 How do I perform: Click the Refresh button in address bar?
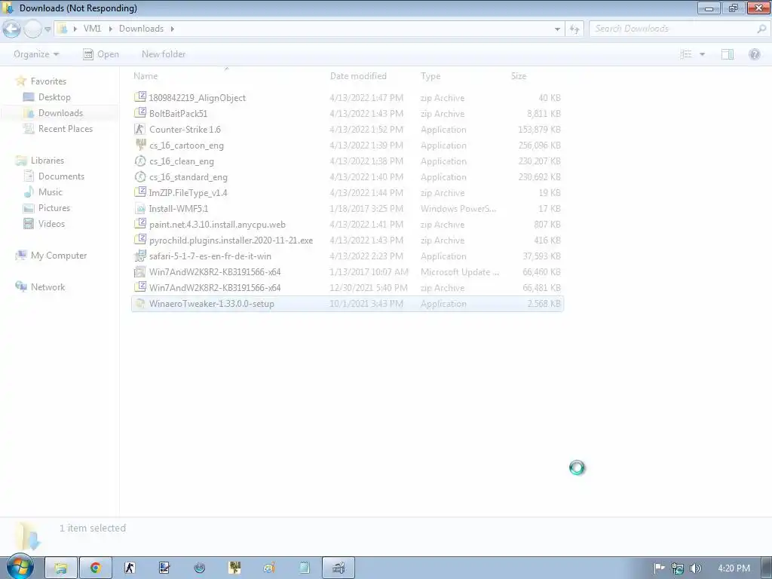point(574,29)
